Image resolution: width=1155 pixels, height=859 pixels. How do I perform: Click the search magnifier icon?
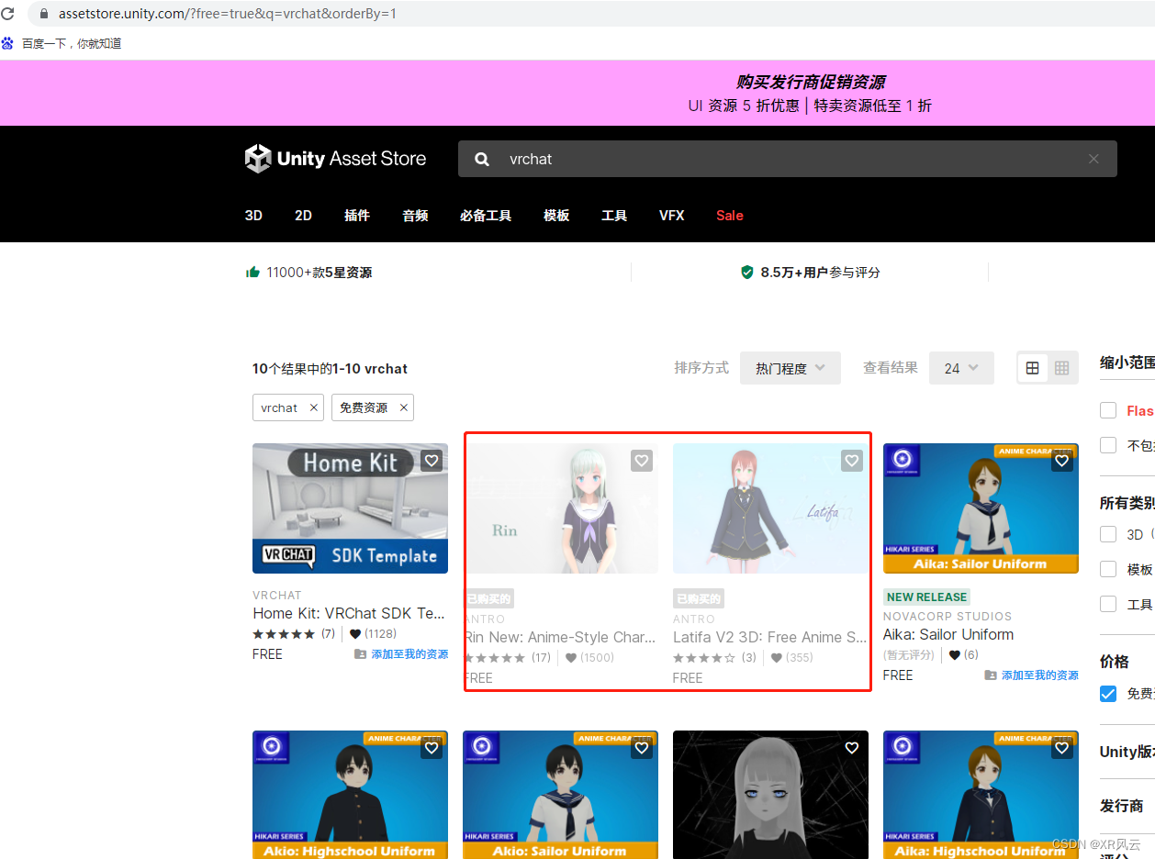(x=482, y=159)
